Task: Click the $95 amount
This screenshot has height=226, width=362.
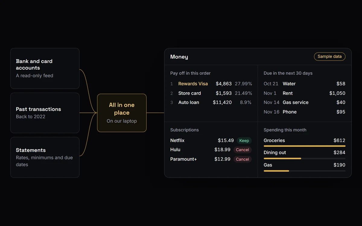Action: pyautogui.click(x=341, y=112)
